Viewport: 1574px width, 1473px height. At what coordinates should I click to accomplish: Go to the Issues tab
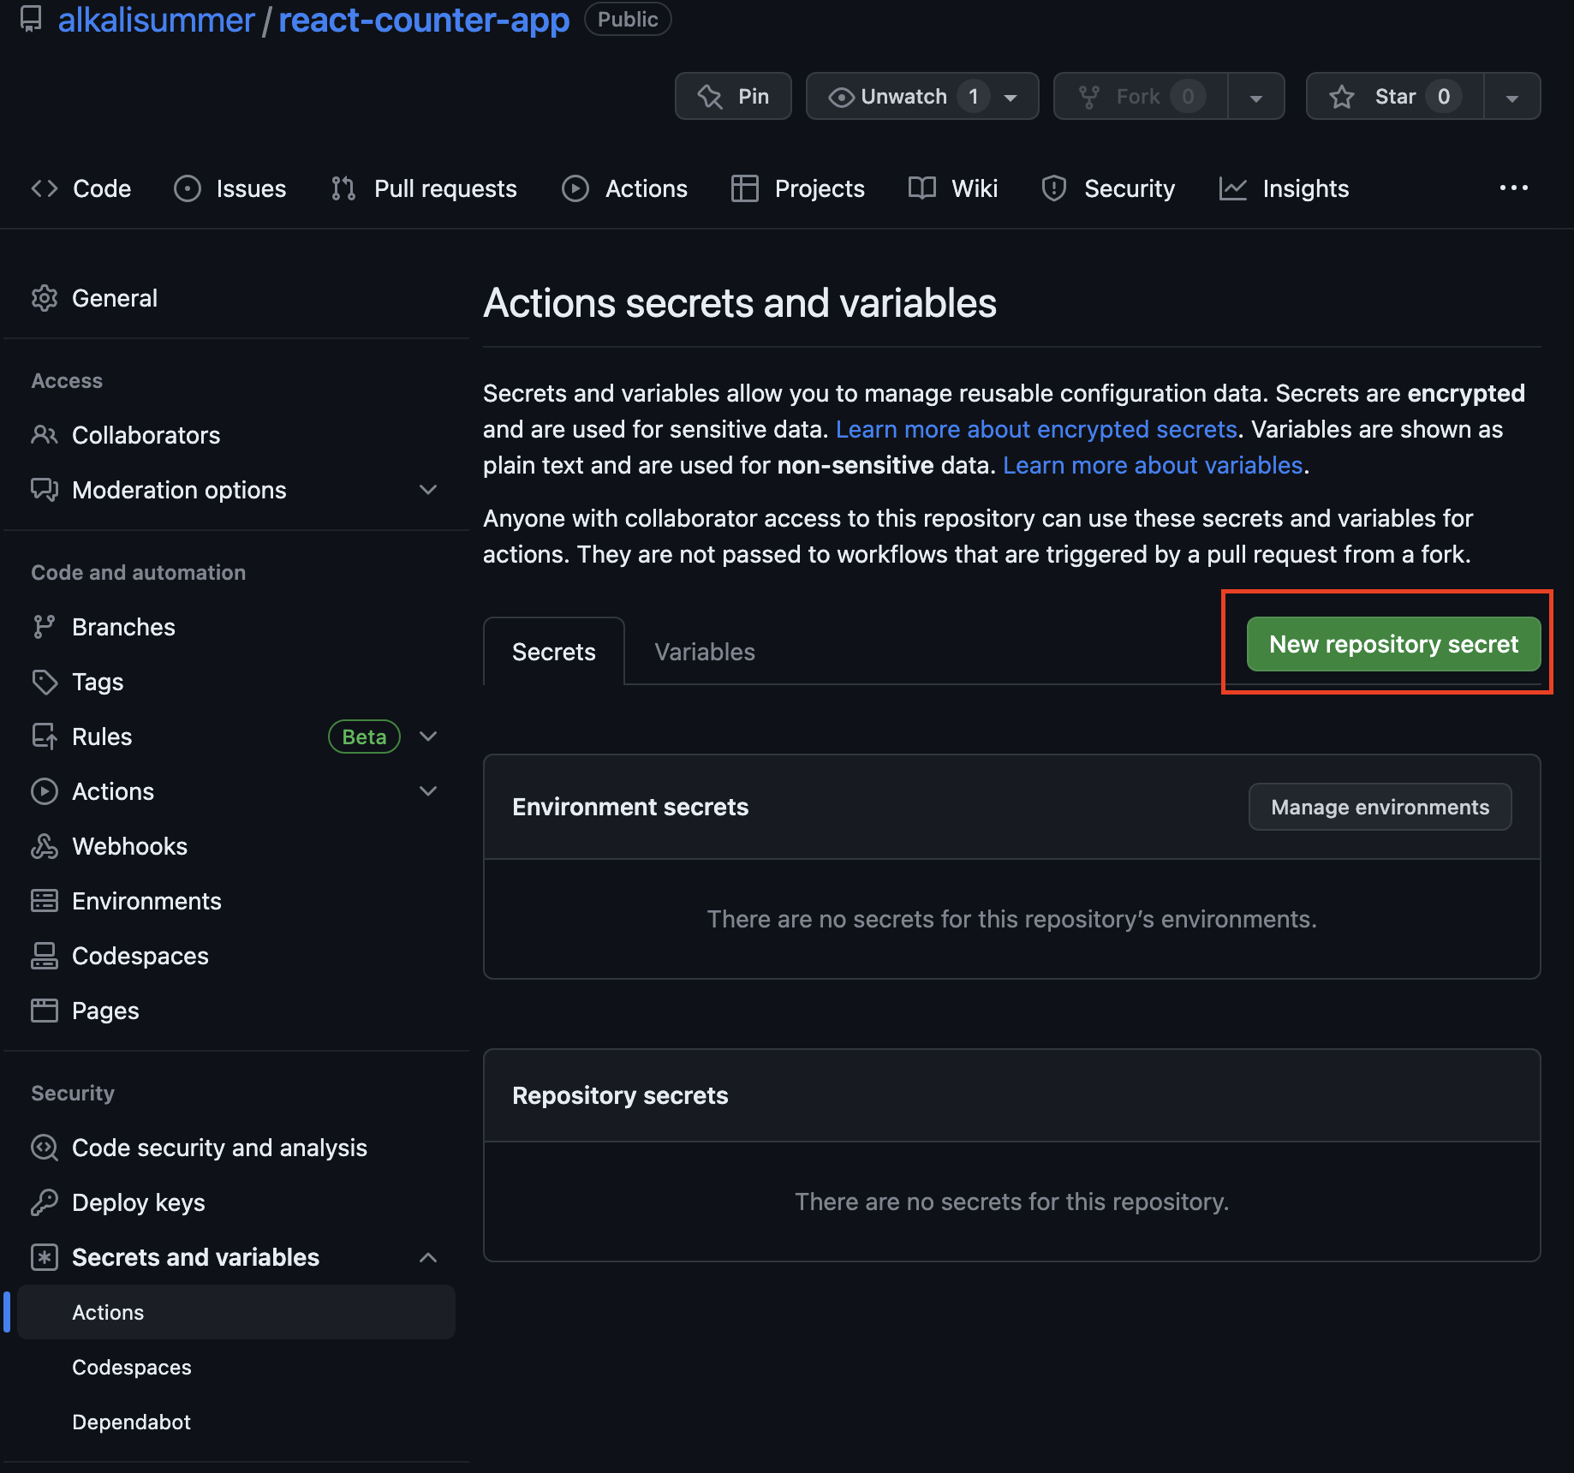[x=230, y=188]
